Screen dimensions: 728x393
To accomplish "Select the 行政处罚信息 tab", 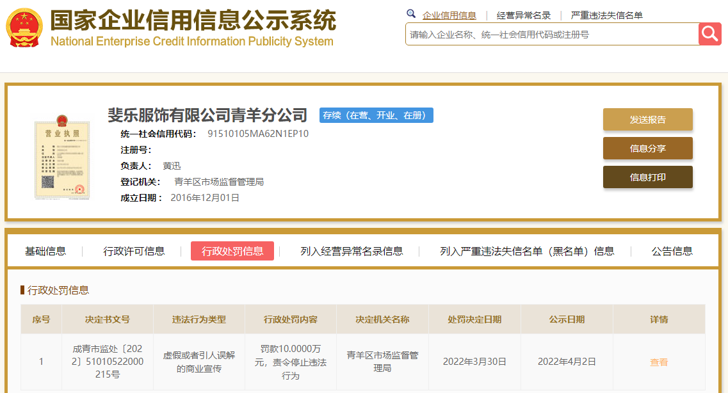I will (232, 251).
